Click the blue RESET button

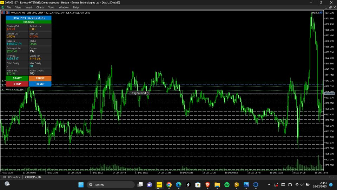click(40, 84)
